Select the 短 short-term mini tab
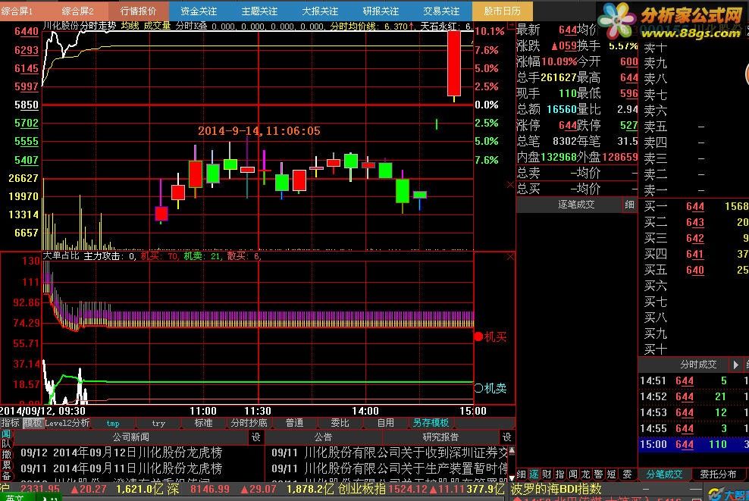 [x=612, y=474]
